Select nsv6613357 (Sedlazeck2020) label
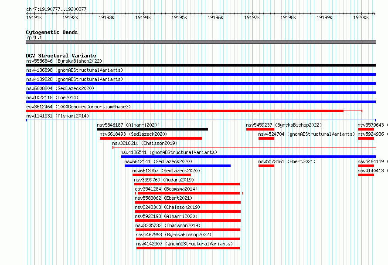This screenshot has height=265, width=388. (x=166, y=171)
